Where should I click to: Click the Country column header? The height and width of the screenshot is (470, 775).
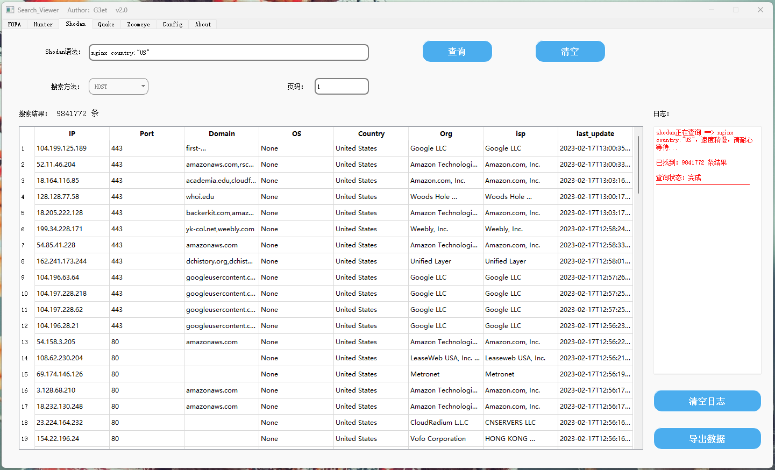371,134
